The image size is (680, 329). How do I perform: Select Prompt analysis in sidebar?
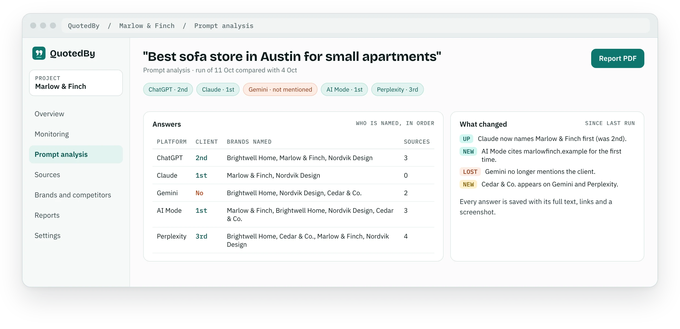76,154
